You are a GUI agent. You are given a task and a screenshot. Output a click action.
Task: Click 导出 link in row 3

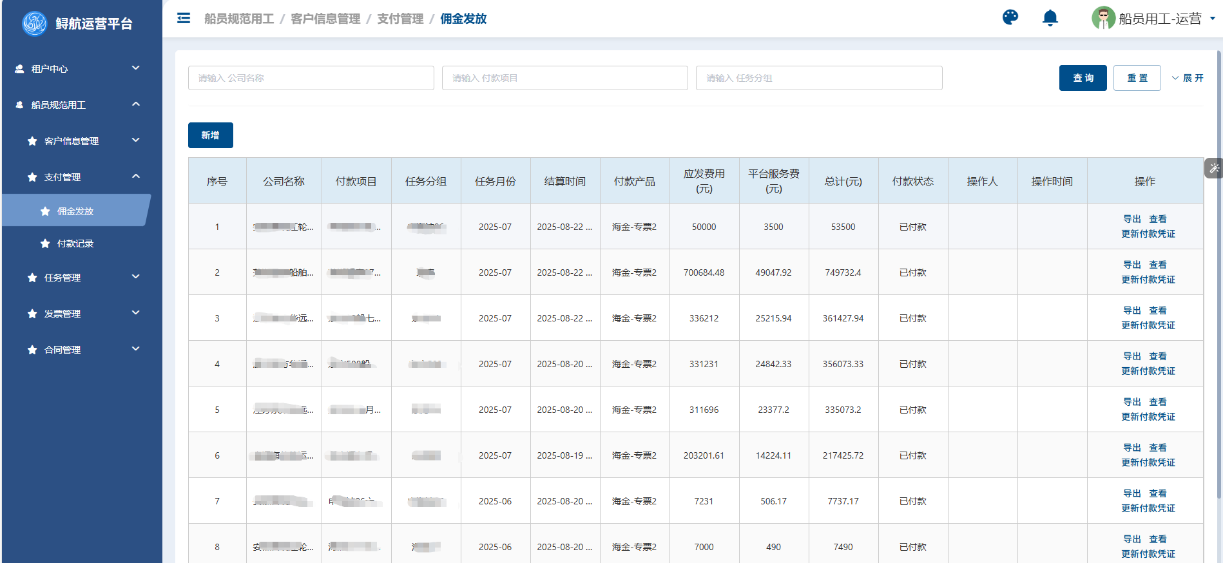1132,310
